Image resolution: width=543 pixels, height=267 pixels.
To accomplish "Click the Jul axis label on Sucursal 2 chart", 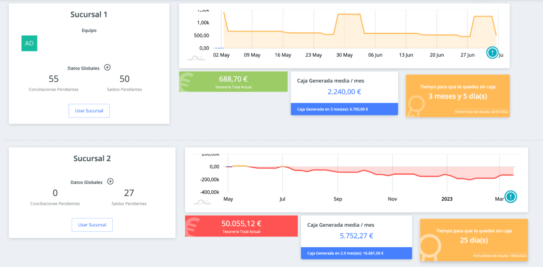I will coord(282,199).
